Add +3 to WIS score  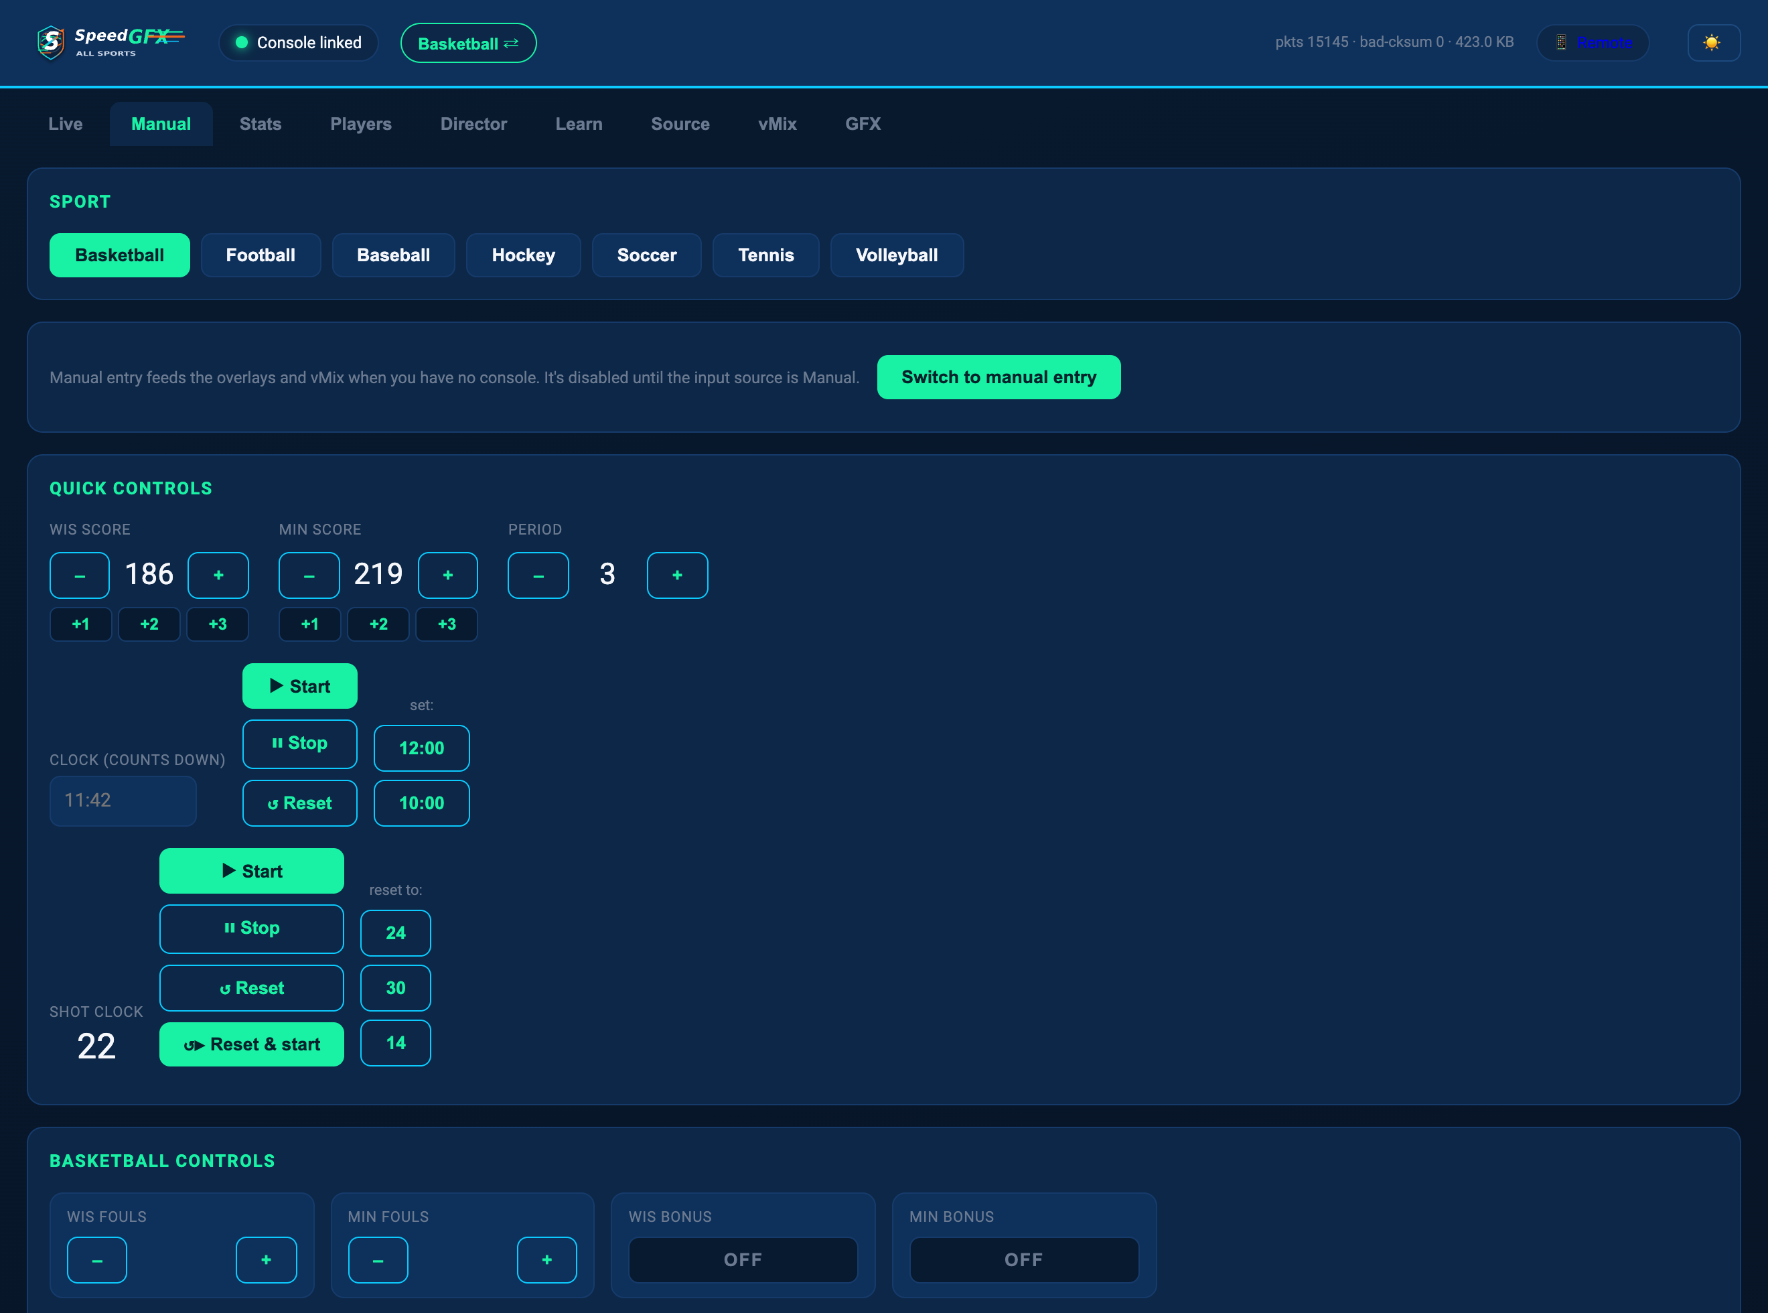click(218, 625)
